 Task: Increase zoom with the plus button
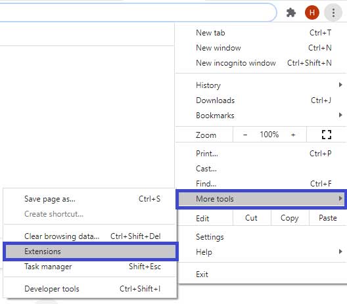click(293, 135)
